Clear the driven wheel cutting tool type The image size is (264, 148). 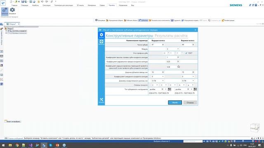click(x=188, y=89)
